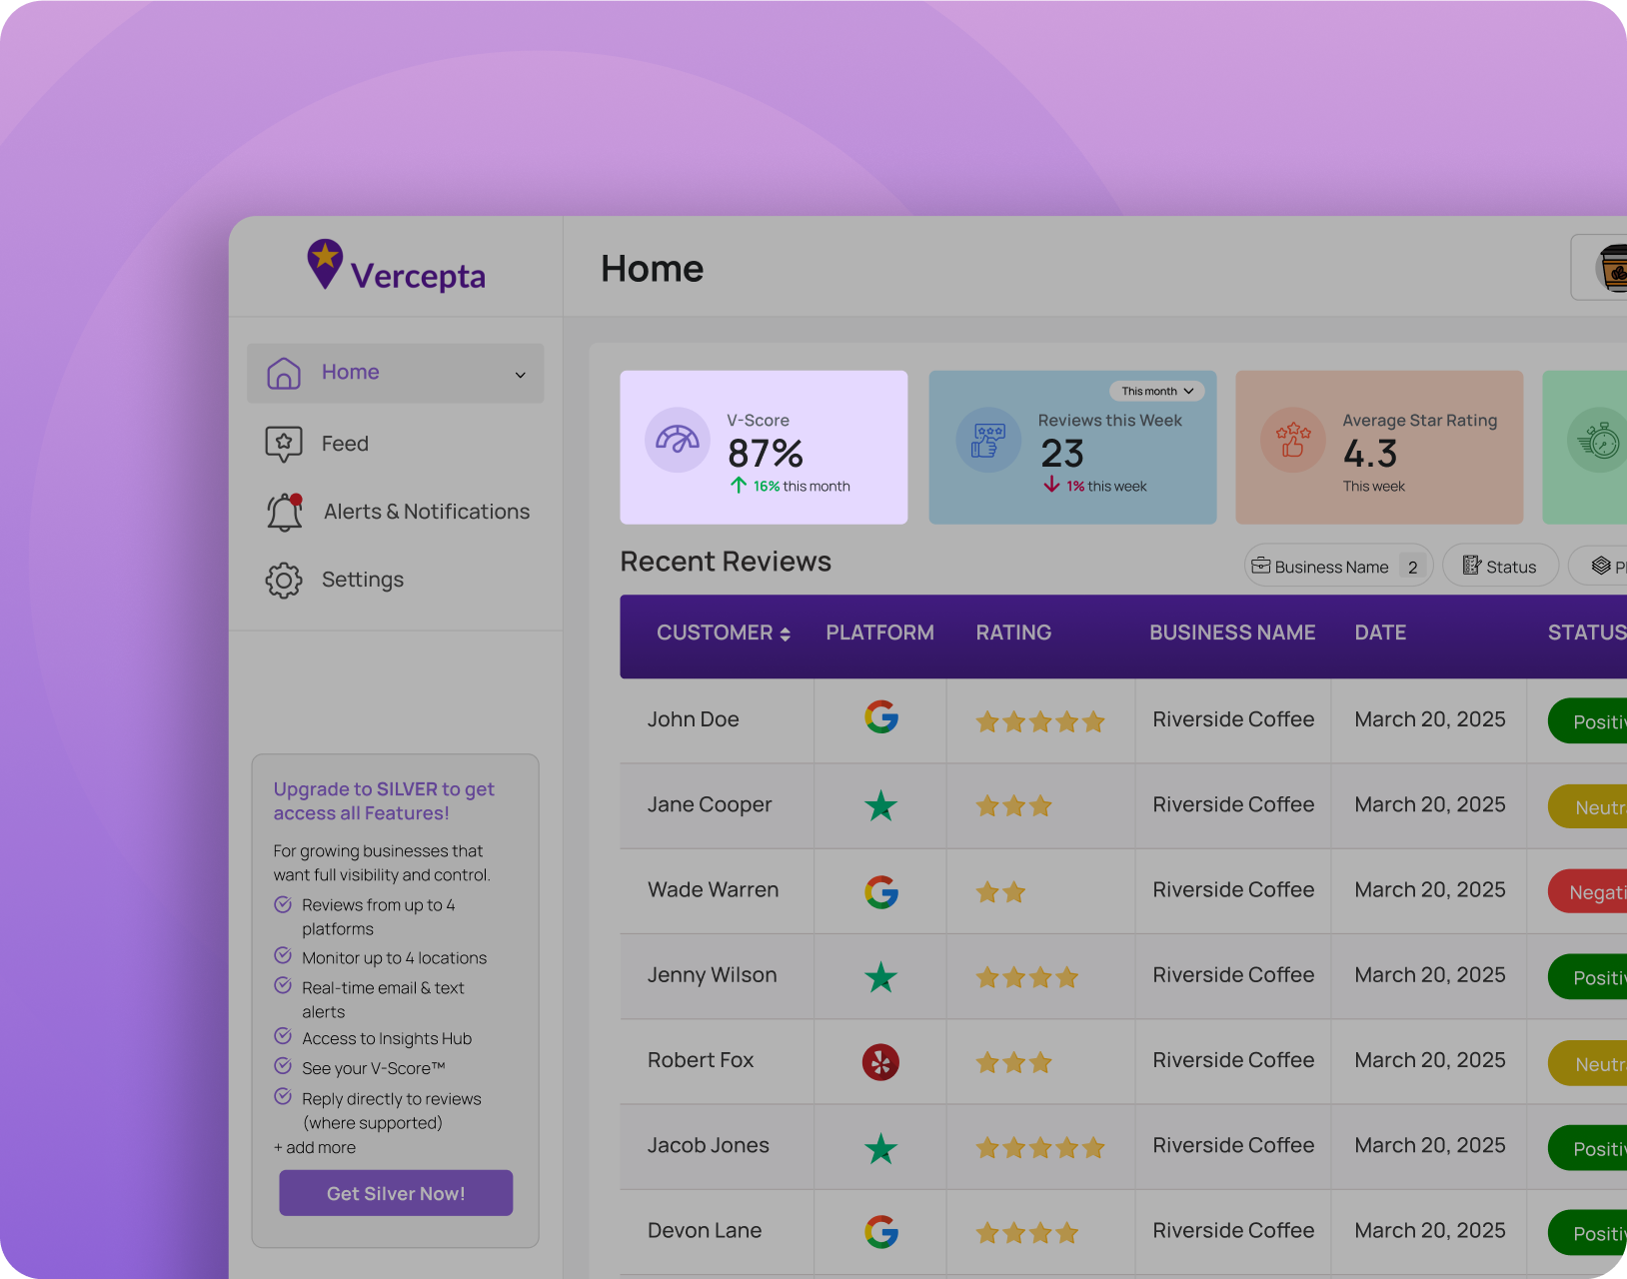Screen dimensions: 1627x1279
Task: Click the coffee cup profile avatar
Action: pyautogui.click(x=1611, y=268)
